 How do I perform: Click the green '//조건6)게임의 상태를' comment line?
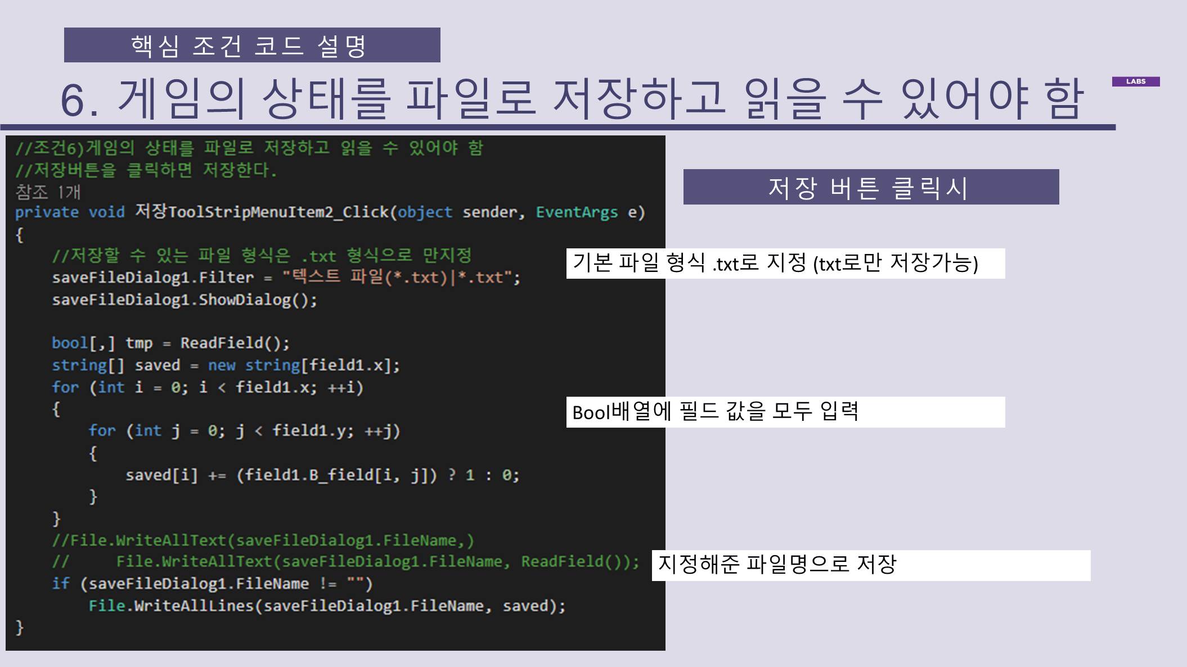point(249,148)
